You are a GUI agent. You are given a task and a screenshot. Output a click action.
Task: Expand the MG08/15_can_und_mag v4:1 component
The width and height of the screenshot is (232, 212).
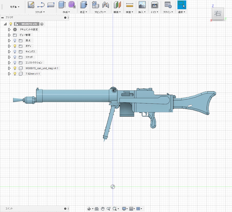9,68
